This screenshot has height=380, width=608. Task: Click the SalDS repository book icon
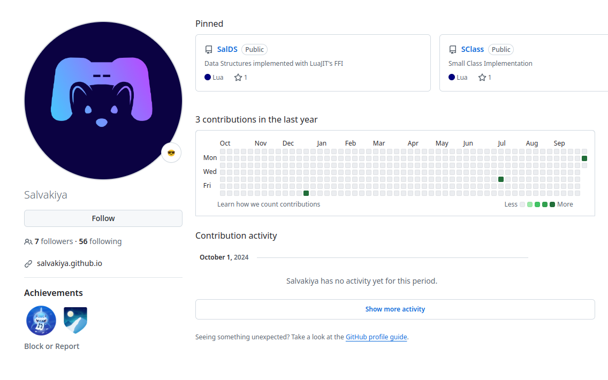[x=209, y=50]
